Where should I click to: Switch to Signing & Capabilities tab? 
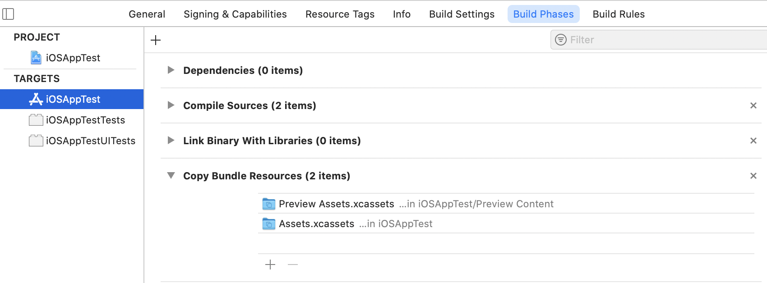tap(235, 14)
